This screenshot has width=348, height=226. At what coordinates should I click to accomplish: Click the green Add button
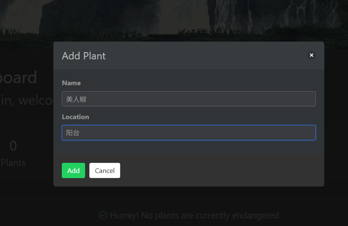(74, 170)
